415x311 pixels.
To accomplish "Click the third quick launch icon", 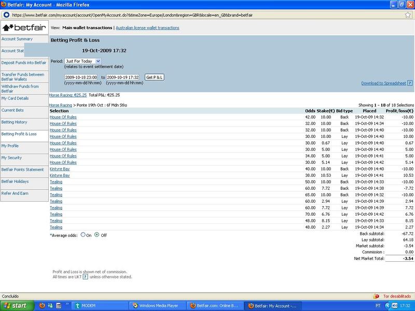I will click(x=59, y=306).
